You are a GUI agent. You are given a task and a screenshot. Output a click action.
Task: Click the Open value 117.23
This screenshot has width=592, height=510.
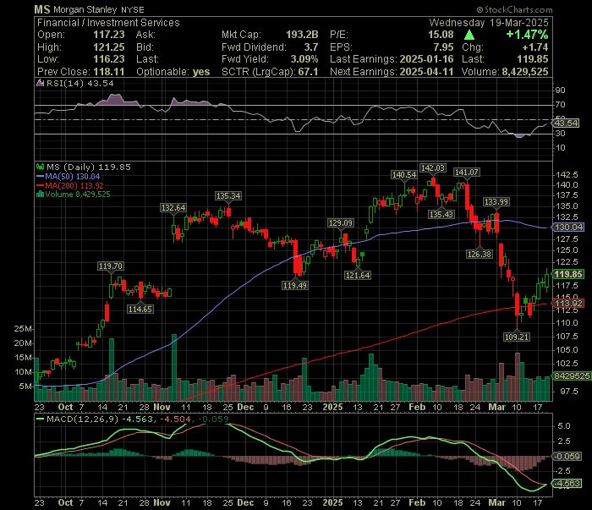109,35
